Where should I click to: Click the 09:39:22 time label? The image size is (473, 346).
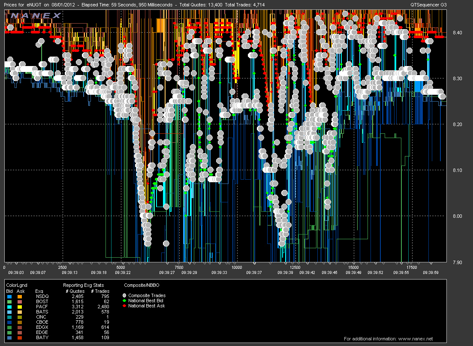(123, 272)
